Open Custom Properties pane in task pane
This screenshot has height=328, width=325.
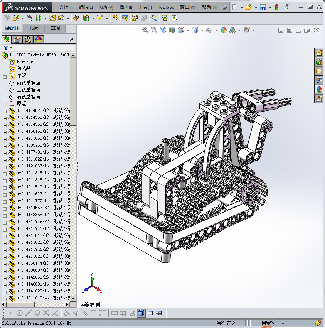319,98
